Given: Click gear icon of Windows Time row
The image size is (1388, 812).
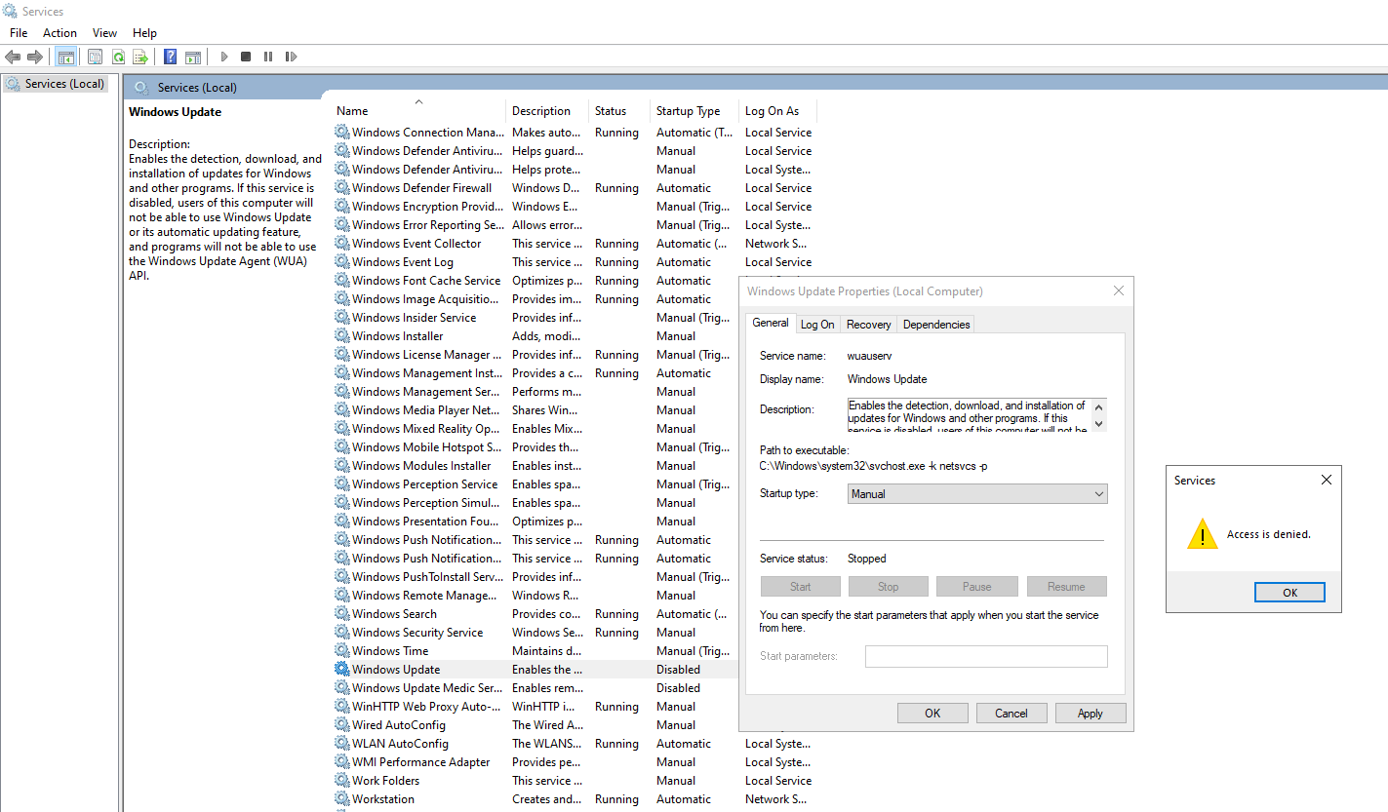Looking at the screenshot, I should coord(342,651).
